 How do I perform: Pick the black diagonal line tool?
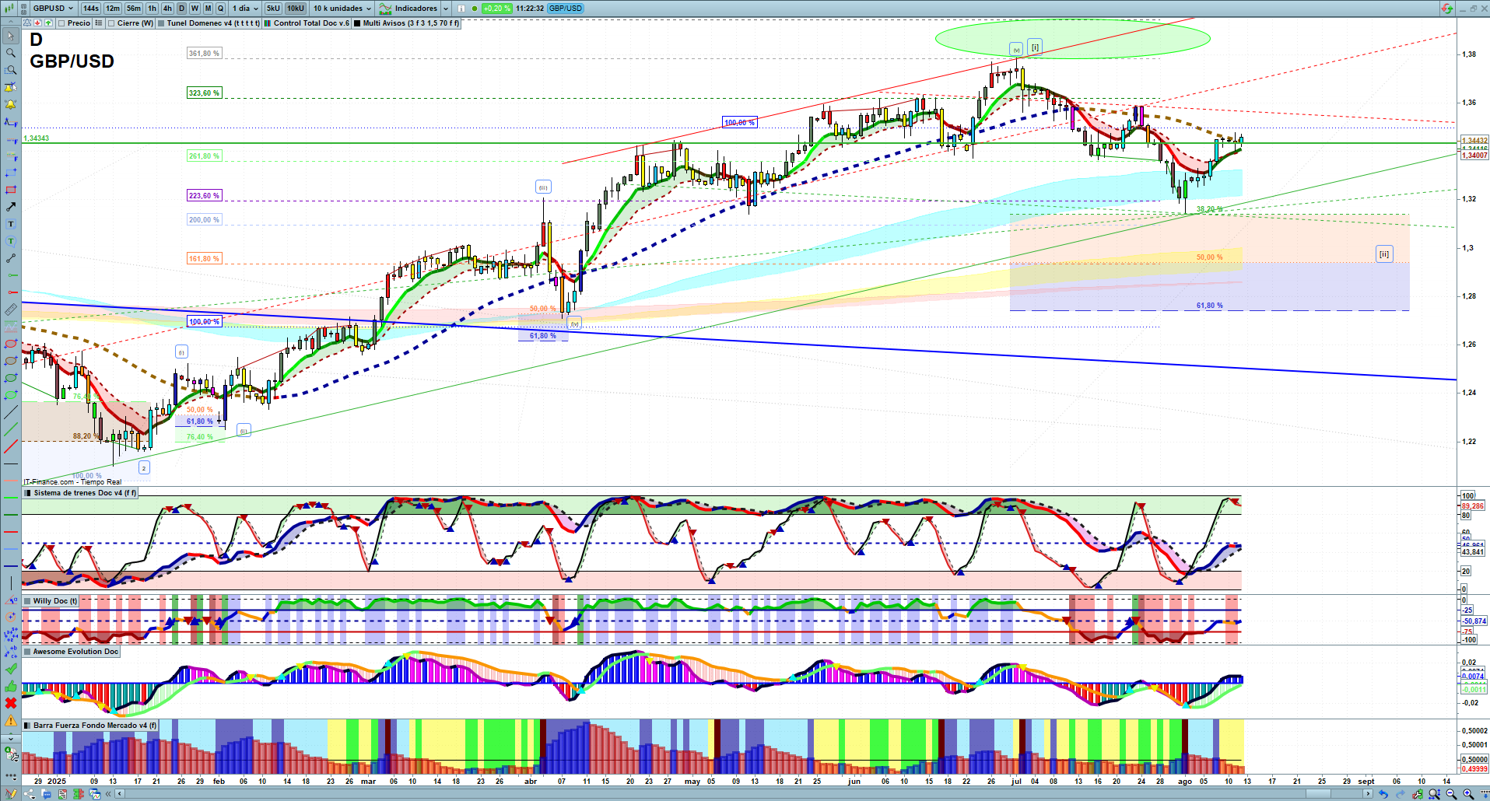point(11,412)
